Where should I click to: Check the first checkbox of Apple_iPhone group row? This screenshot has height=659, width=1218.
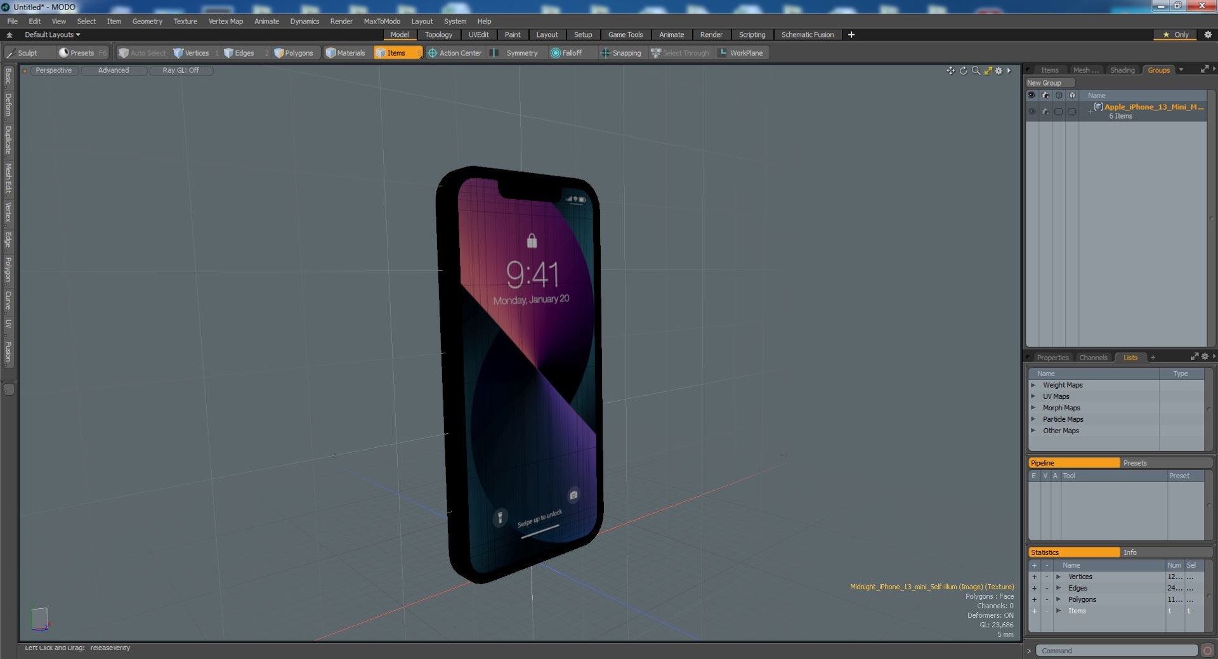[1058, 111]
